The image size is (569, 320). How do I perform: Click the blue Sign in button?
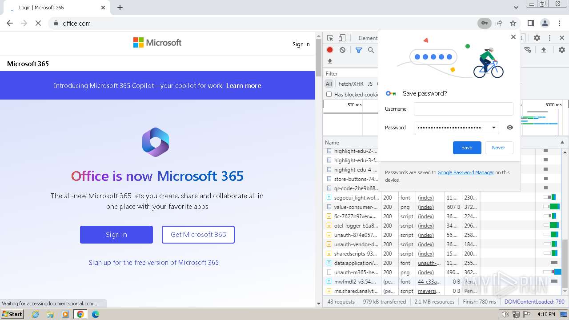116,235
